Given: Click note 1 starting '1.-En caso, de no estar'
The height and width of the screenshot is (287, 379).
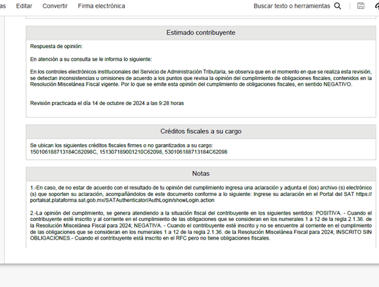Looking at the screenshot, I should click(201, 194).
